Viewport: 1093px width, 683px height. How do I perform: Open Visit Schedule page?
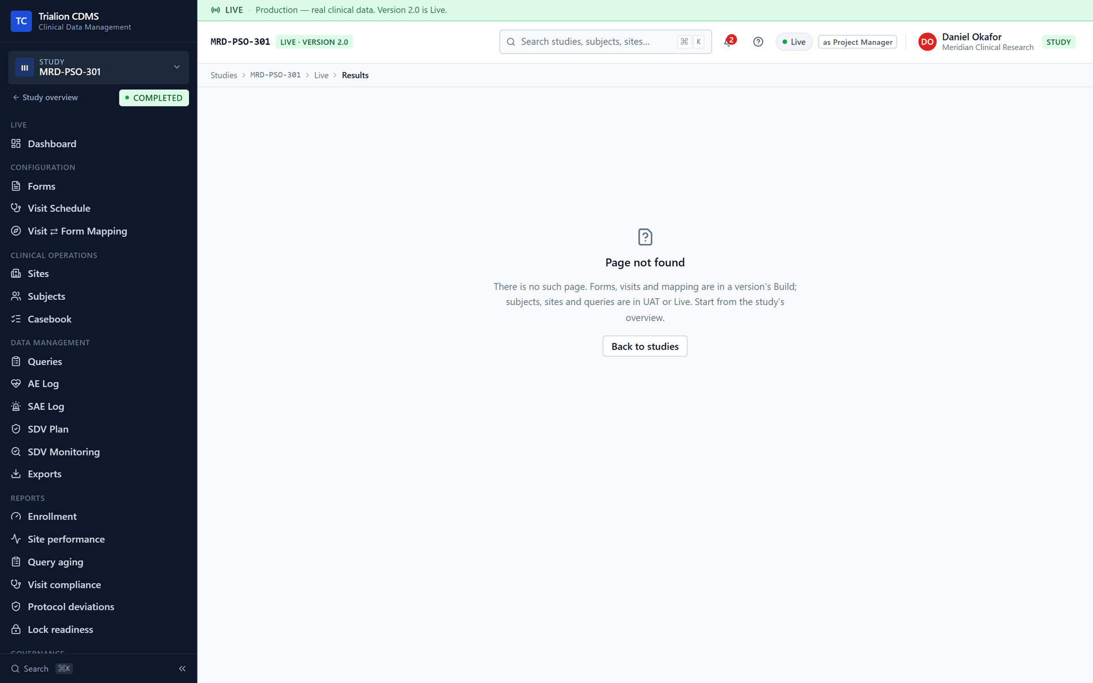click(98, 208)
